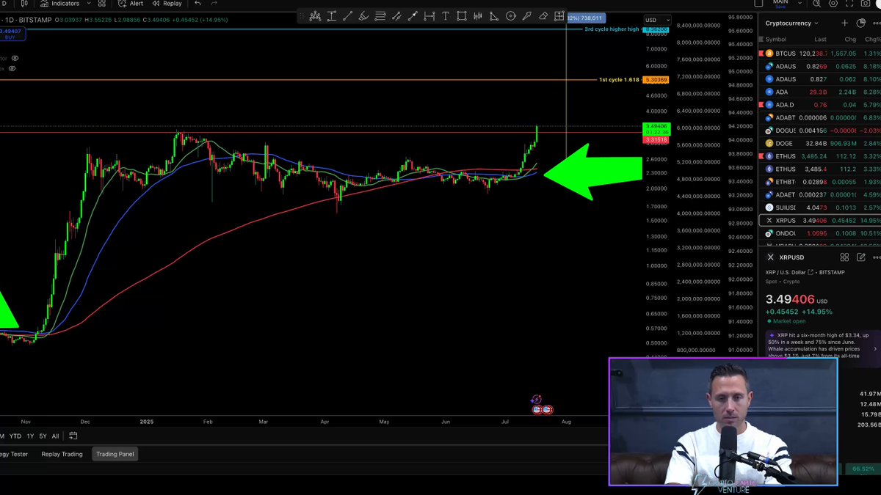Open the Indicators menu

pyautogui.click(x=59, y=4)
